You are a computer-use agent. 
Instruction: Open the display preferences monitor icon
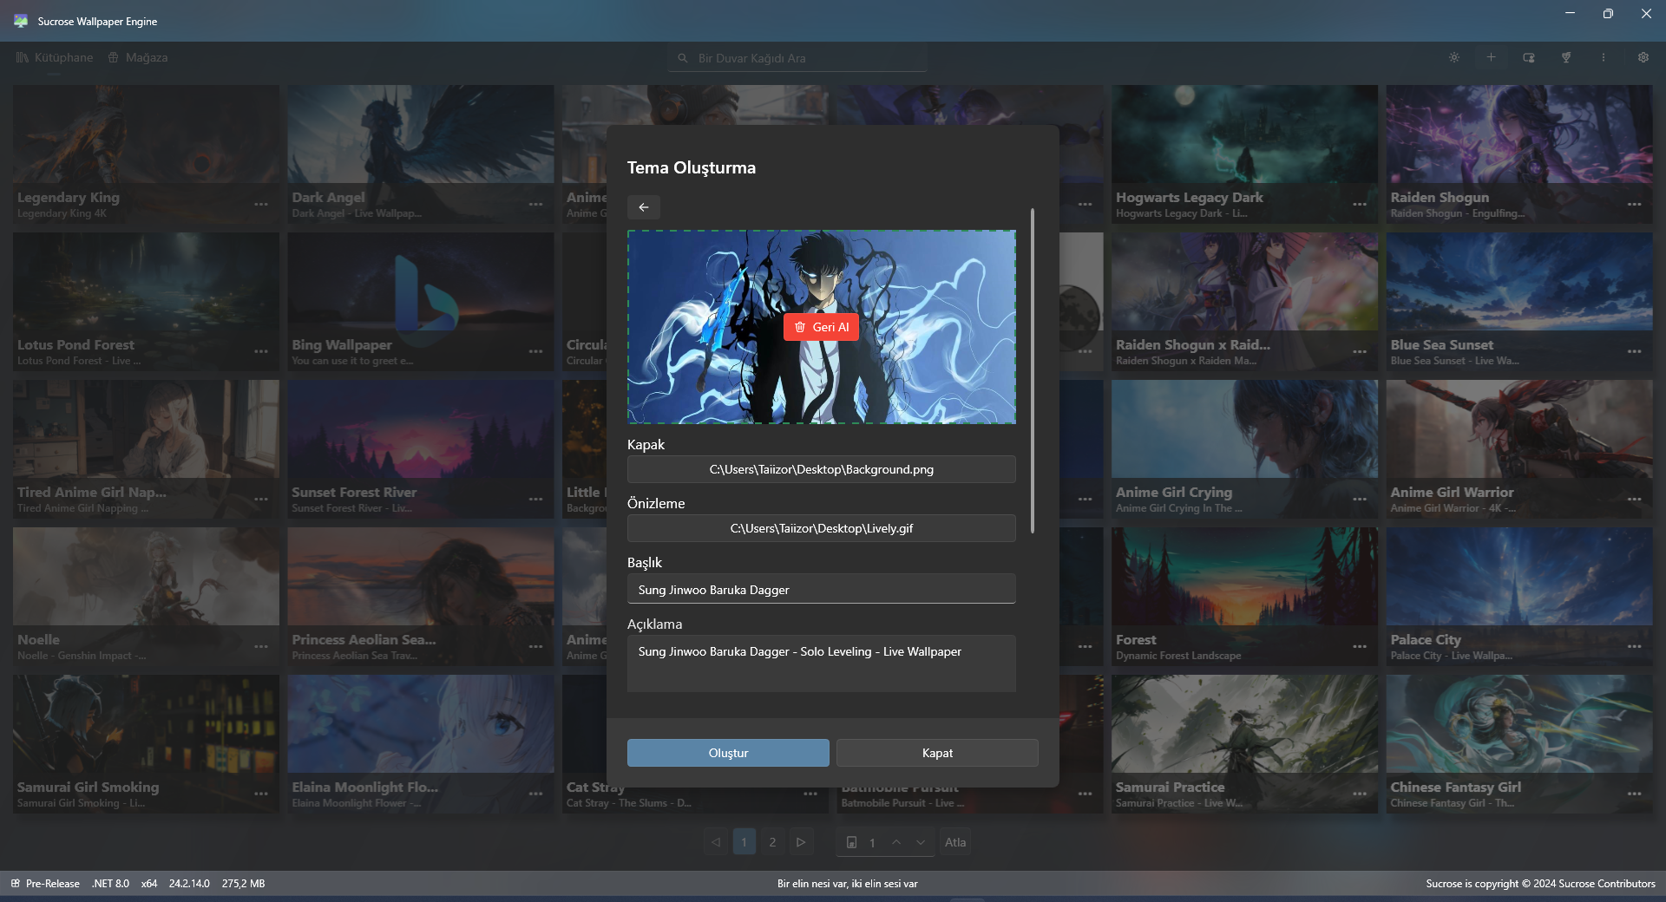click(x=1529, y=57)
